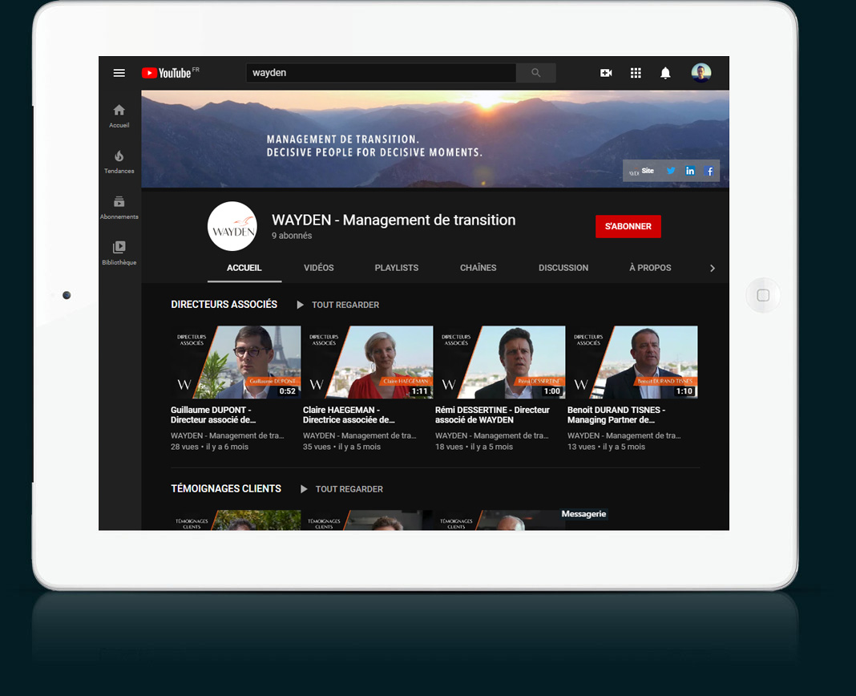
Task: Open Bibliothèque in sidebar
Action: pyautogui.click(x=119, y=253)
